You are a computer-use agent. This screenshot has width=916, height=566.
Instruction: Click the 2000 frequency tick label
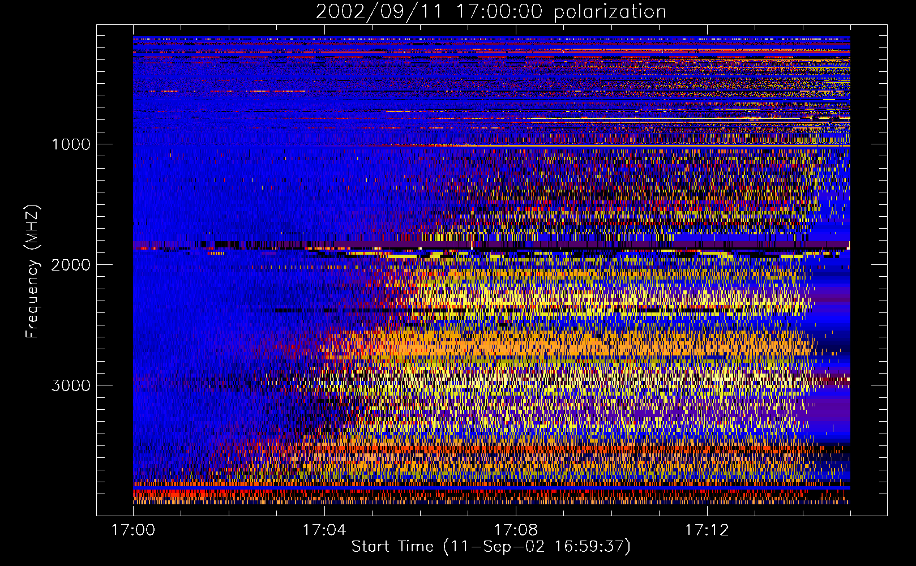71,265
